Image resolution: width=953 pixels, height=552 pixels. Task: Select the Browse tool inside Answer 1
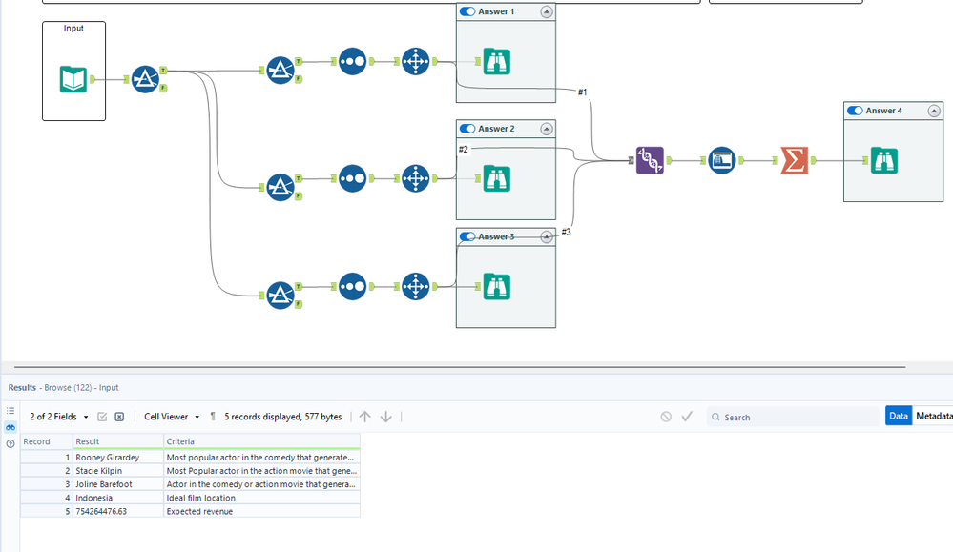coord(497,61)
